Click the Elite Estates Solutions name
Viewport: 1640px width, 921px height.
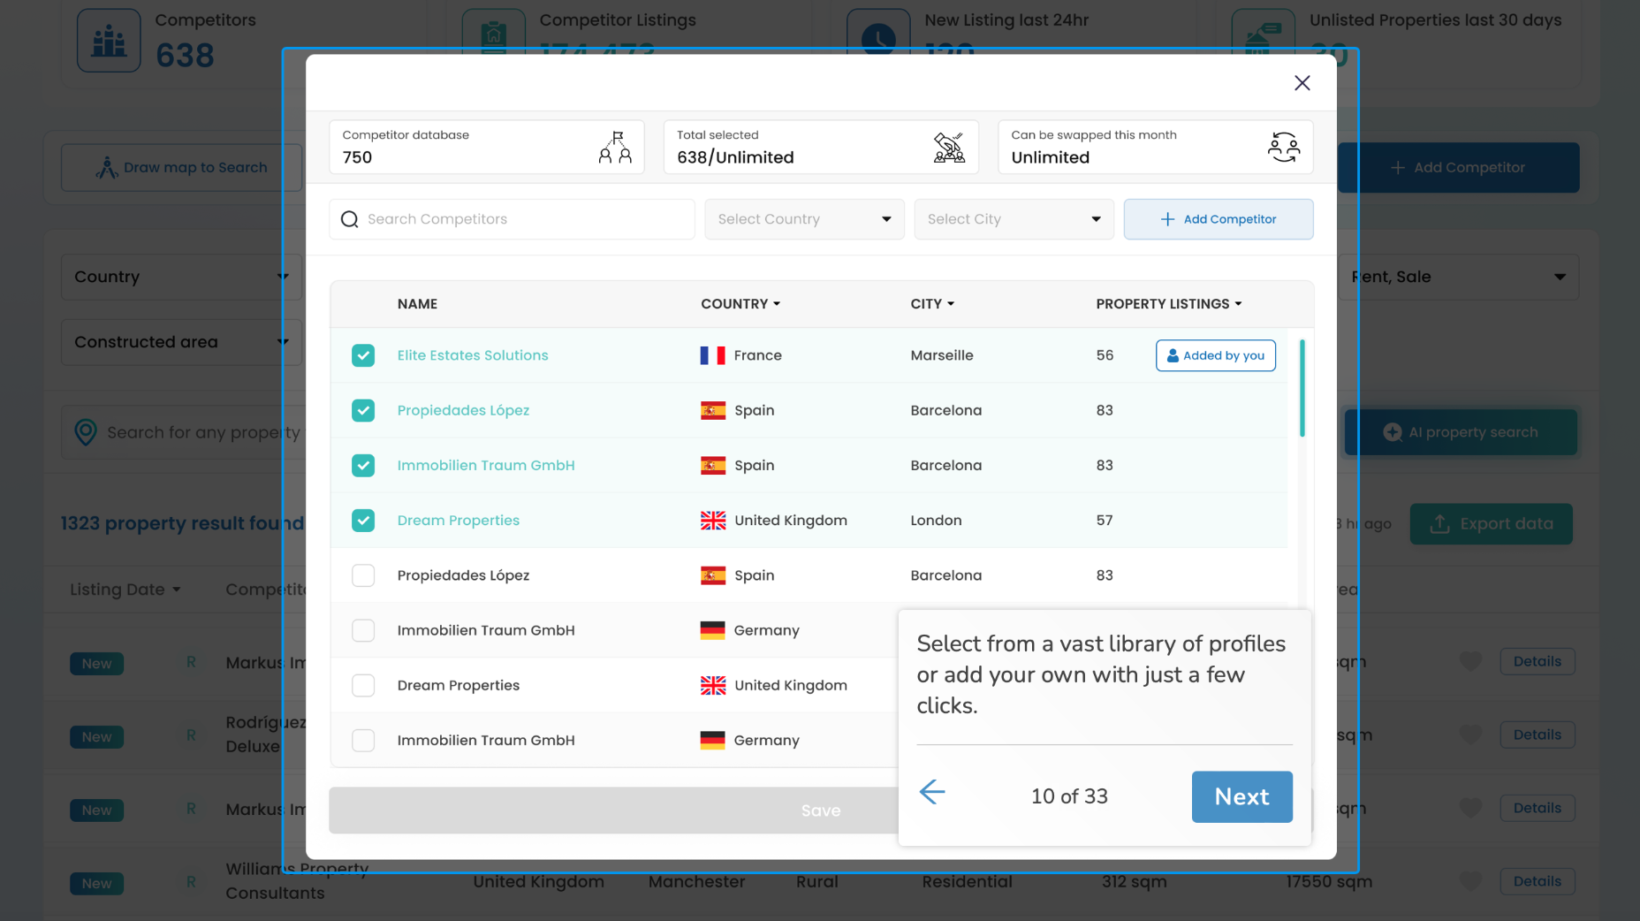473,355
